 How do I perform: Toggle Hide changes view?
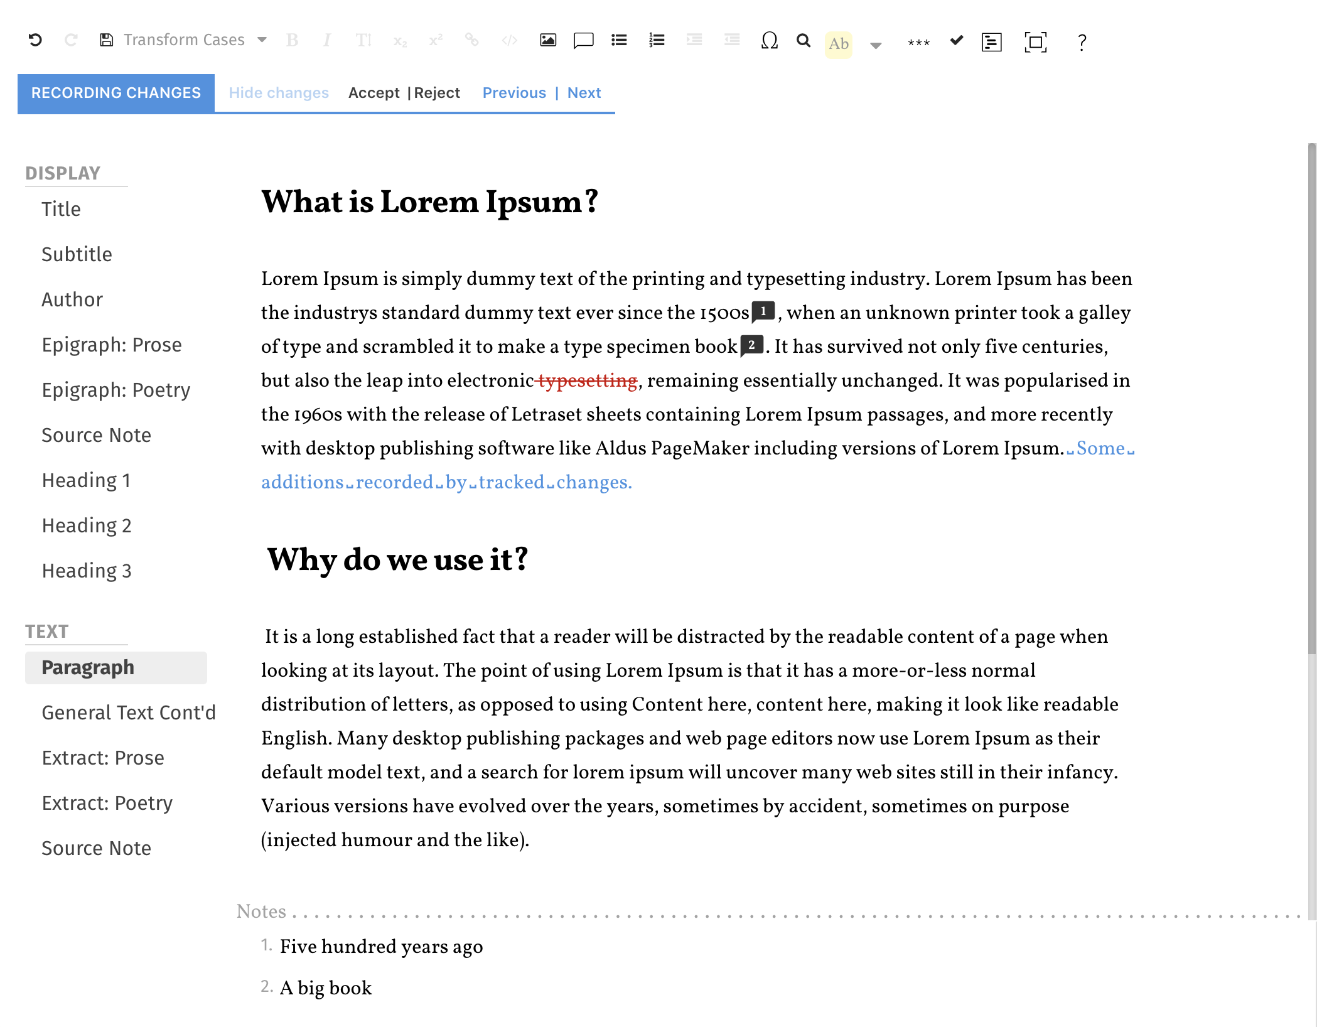[x=280, y=93]
